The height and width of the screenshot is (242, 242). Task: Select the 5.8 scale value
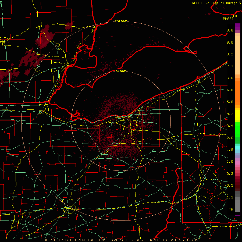(230, 90)
